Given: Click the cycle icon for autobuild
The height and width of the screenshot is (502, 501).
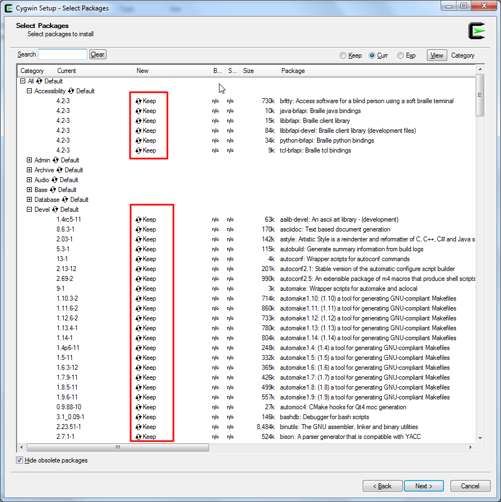Looking at the screenshot, I should (x=138, y=250).
